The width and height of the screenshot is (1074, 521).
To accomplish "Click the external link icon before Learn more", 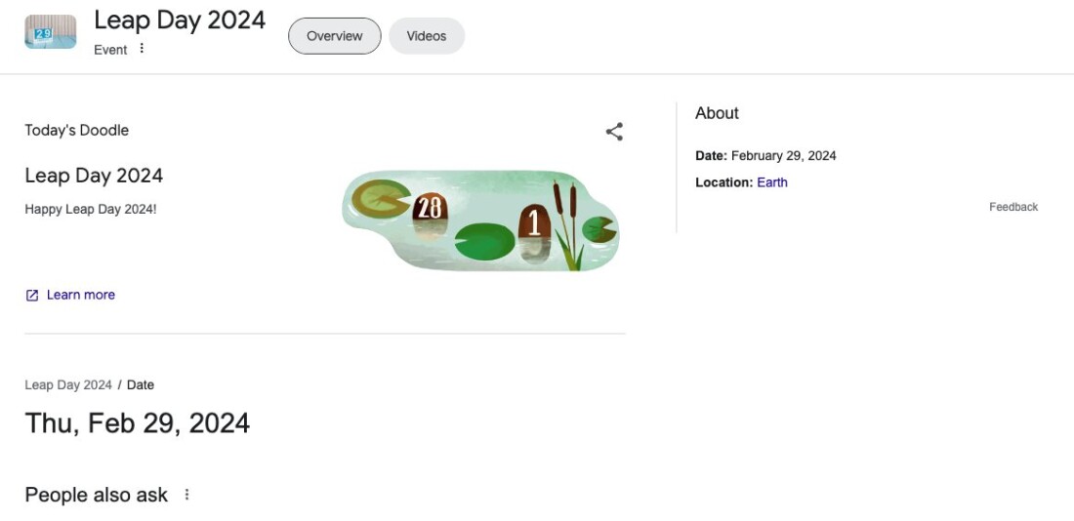I will (32, 295).
